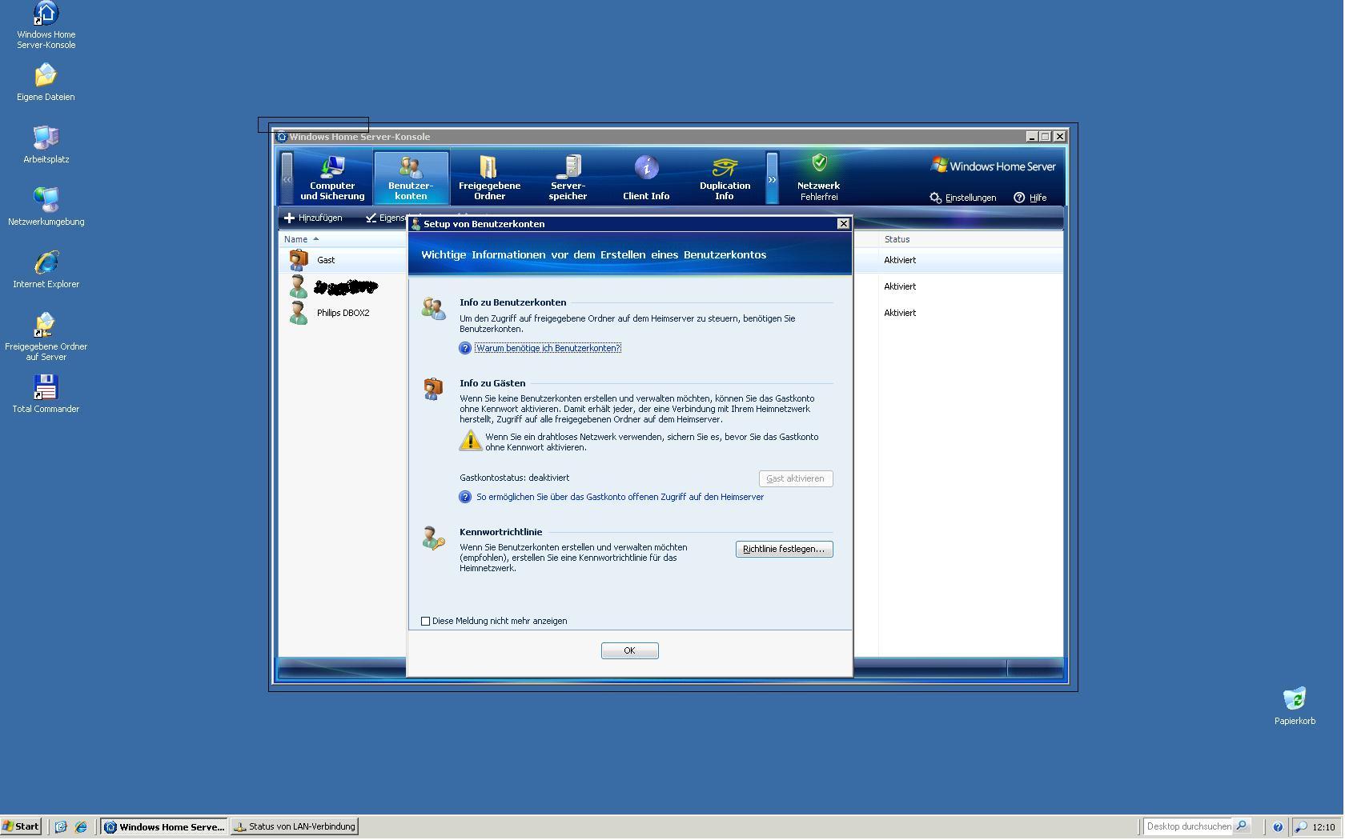Click the OK button in dialog

[x=629, y=650]
